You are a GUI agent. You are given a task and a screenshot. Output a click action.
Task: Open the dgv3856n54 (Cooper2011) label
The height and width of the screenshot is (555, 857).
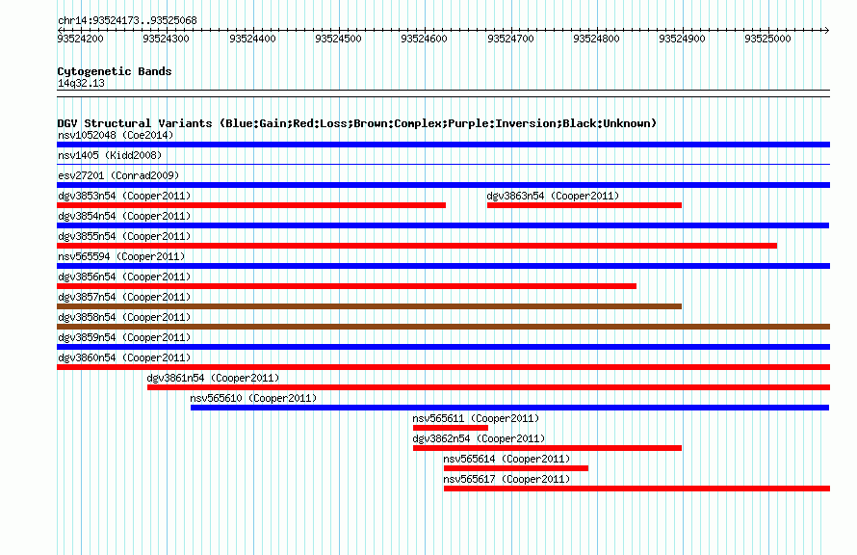[x=124, y=277]
